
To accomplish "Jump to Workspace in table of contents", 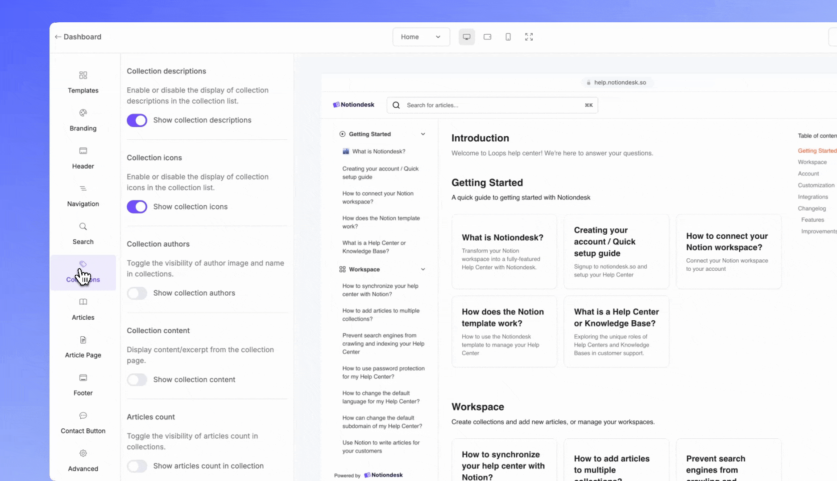I will click(812, 162).
